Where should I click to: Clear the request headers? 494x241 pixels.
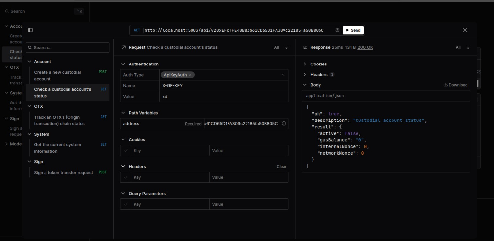tap(281, 167)
